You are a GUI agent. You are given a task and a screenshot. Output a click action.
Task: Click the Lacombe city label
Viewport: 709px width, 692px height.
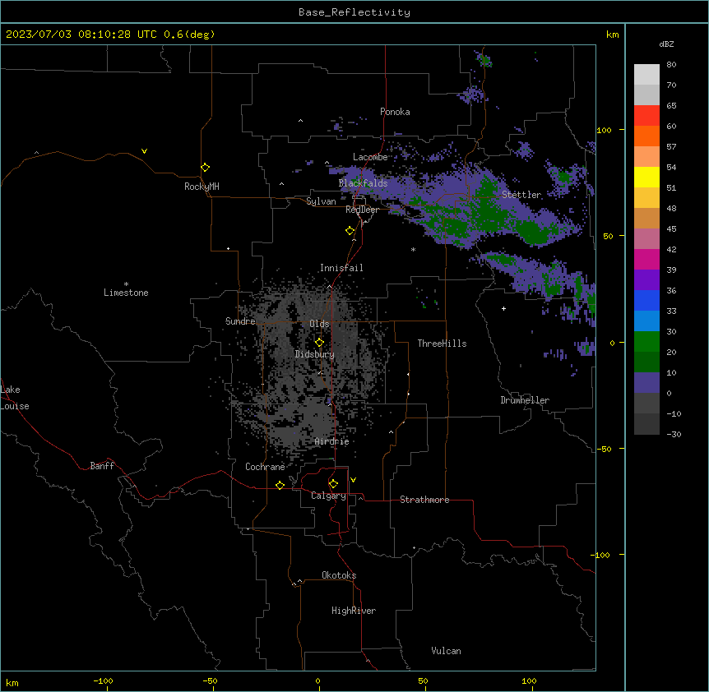tap(370, 157)
